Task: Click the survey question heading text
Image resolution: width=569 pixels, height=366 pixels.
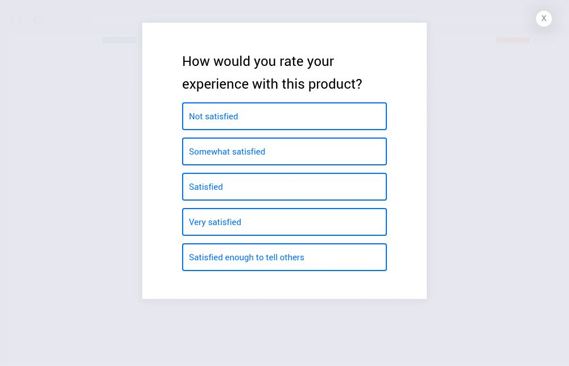Action: pyautogui.click(x=272, y=72)
